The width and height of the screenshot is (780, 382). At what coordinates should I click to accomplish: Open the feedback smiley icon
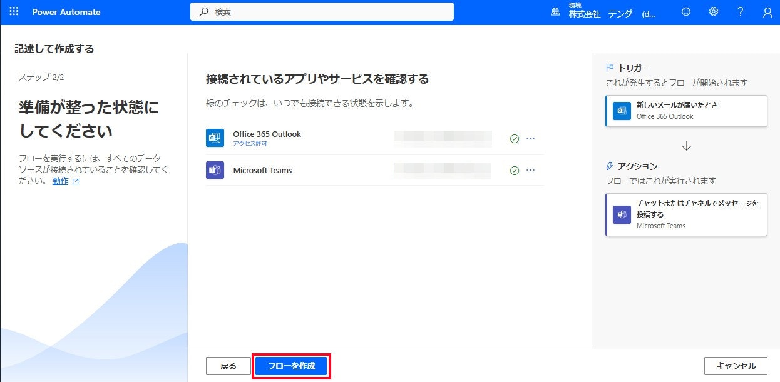point(686,12)
